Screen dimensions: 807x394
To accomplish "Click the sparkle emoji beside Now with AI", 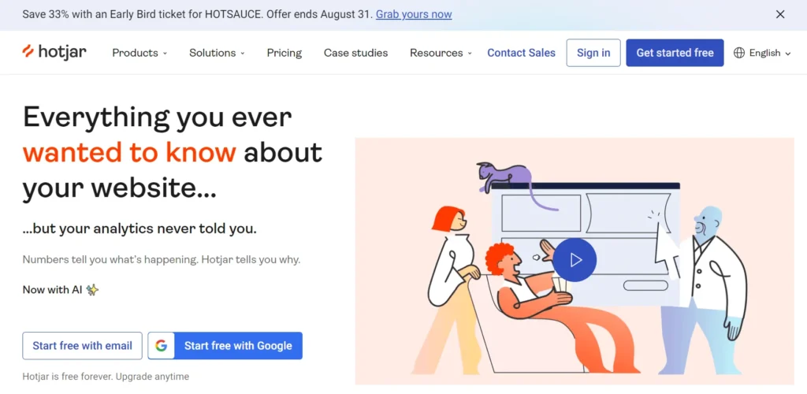I will pyautogui.click(x=92, y=289).
